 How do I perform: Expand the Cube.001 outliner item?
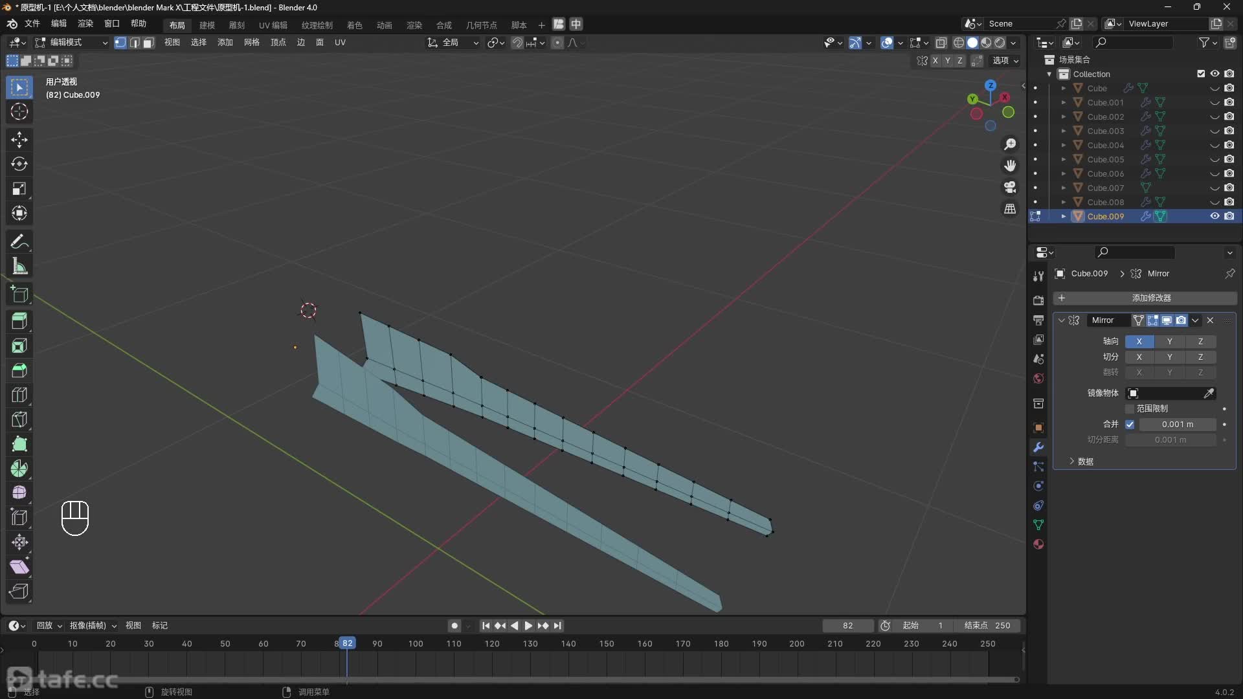(x=1063, y=103)
